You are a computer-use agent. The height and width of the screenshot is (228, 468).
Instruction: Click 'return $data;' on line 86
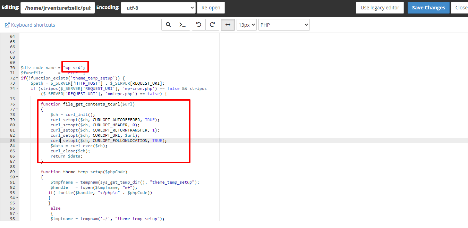pos(67,156)
